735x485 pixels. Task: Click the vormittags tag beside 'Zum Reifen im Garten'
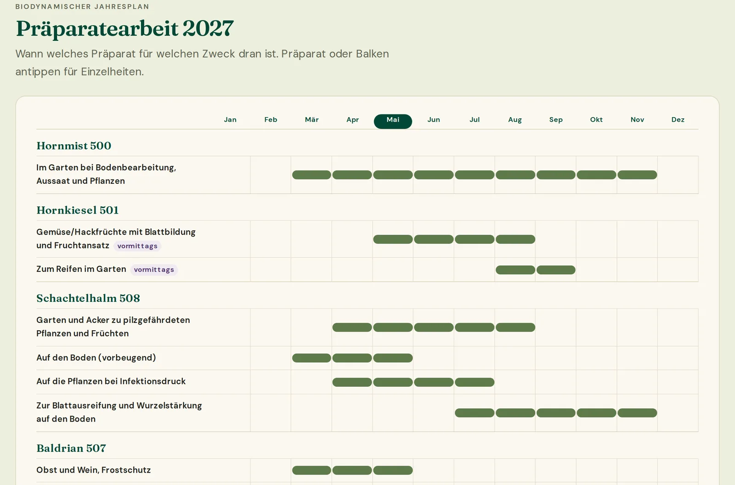tap(154, 270)
